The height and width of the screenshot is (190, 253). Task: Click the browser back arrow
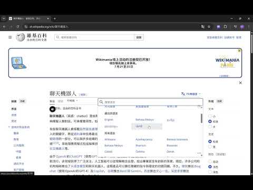tap(5, 27)
